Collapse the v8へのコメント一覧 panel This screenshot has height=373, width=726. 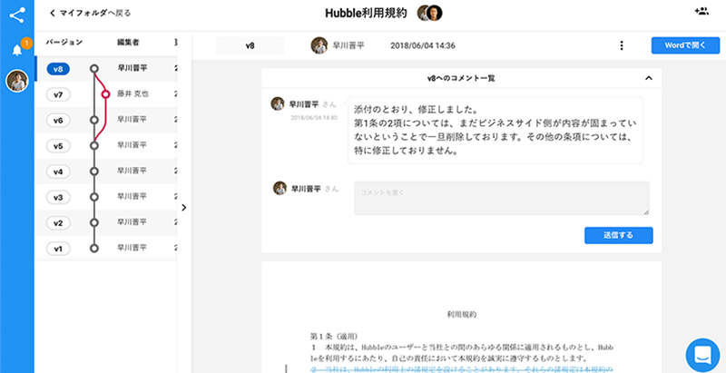pyautogui.click(x=649, y=78)
